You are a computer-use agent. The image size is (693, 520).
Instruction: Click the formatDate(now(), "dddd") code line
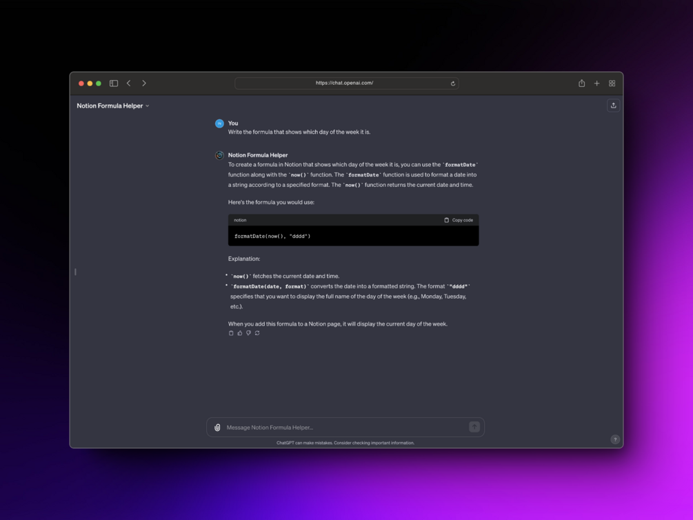click(x=272, y=236)
